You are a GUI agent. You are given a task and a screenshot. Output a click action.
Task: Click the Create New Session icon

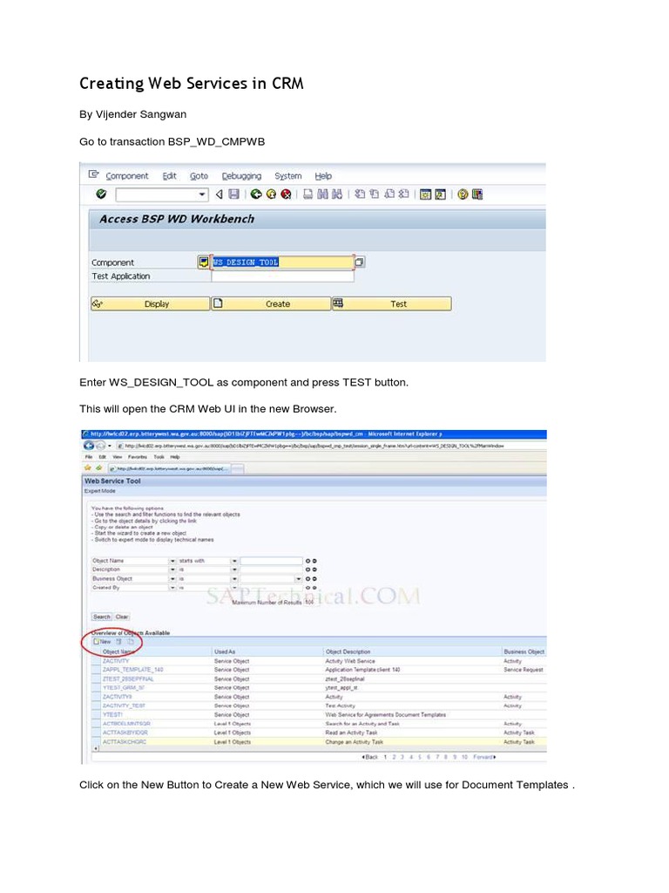(x=425, y=194)
